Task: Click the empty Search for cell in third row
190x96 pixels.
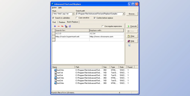Action: pyautogui.click(x=72, y=40)
